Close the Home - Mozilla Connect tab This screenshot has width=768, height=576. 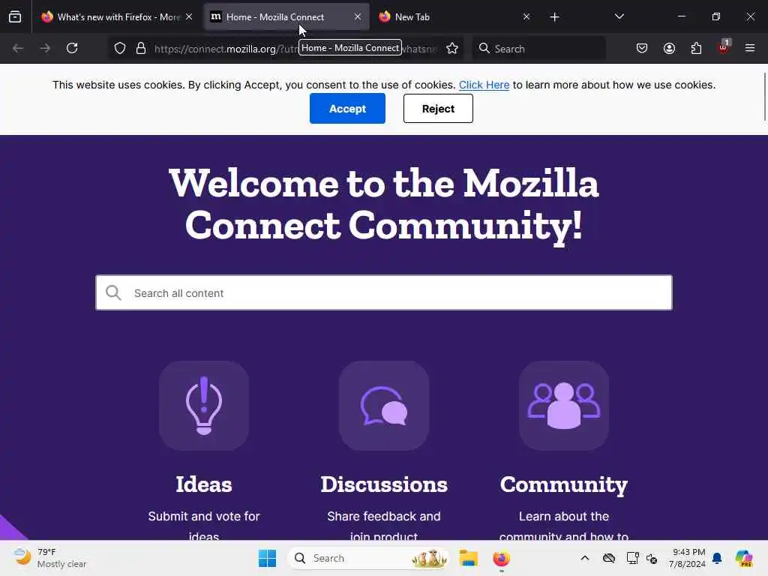pyautogui.click(x=358, y=17)
